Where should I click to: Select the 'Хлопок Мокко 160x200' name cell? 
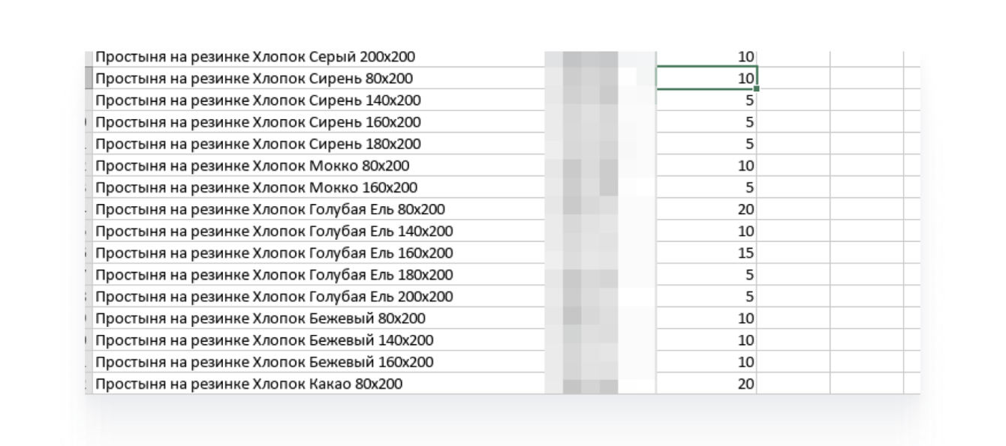click(x=257, y=187)
